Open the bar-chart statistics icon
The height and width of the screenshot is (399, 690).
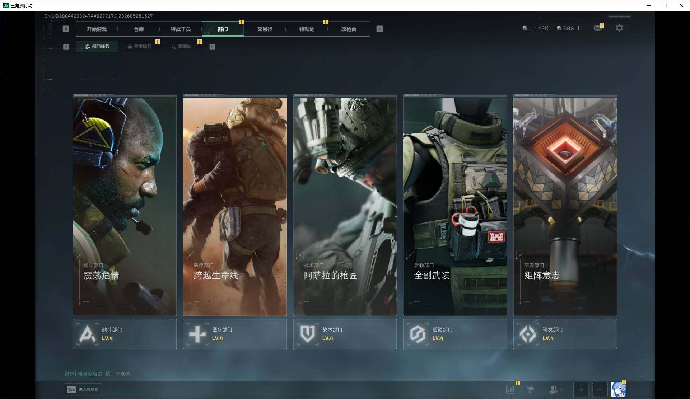click(510, 389)
